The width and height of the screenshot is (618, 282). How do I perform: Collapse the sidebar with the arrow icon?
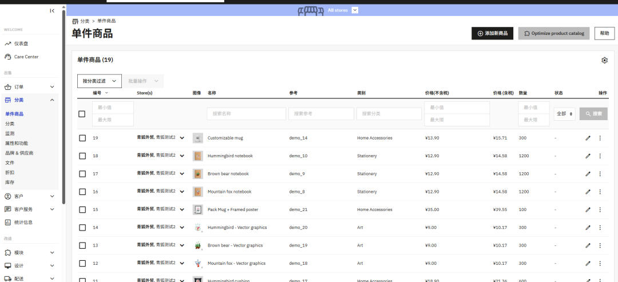52,11
